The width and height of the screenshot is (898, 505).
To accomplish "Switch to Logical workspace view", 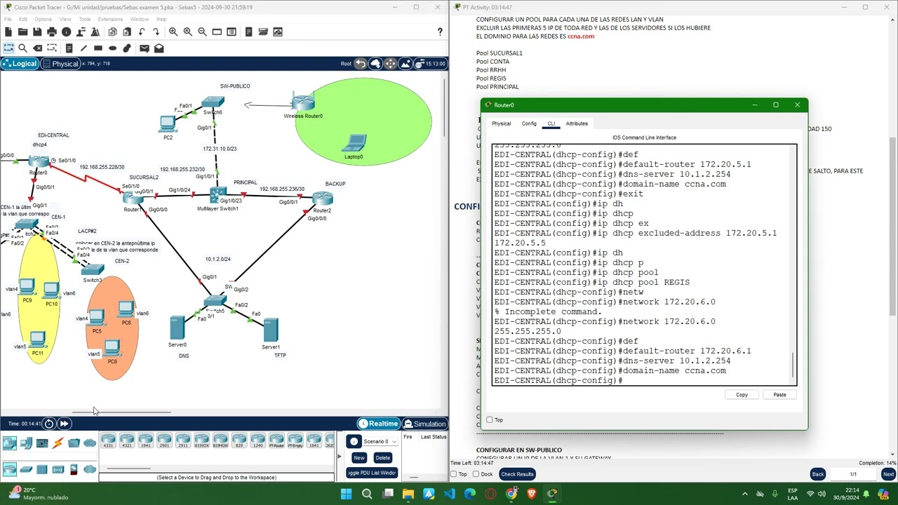I will coord(19,64).
